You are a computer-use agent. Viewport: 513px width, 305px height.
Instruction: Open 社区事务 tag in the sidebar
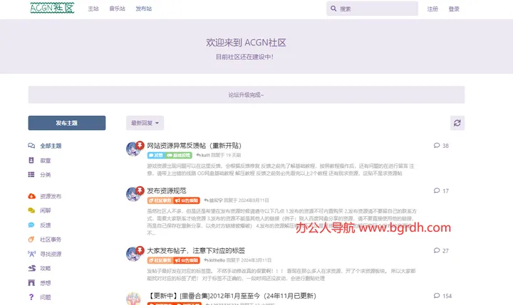coord(51,240)
